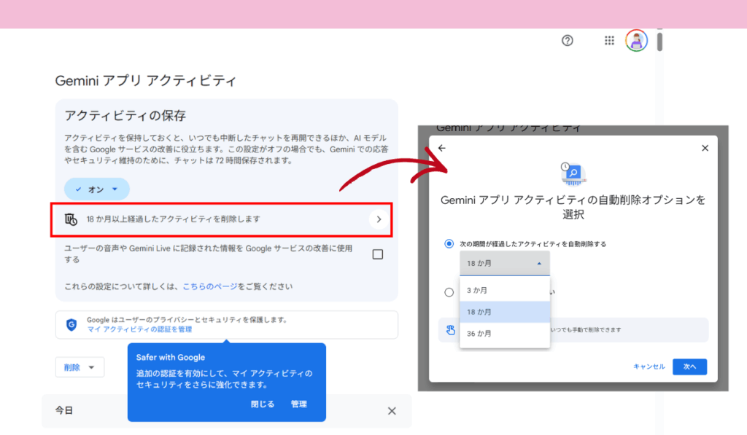
Task: Expand the 18 か月 duration combo box
Action: coord(504,264)
